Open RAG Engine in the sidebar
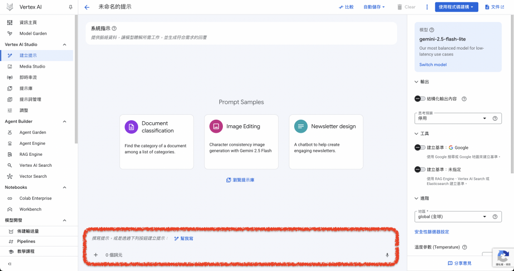This screenshot has width=514, height=271. [37, 154]
